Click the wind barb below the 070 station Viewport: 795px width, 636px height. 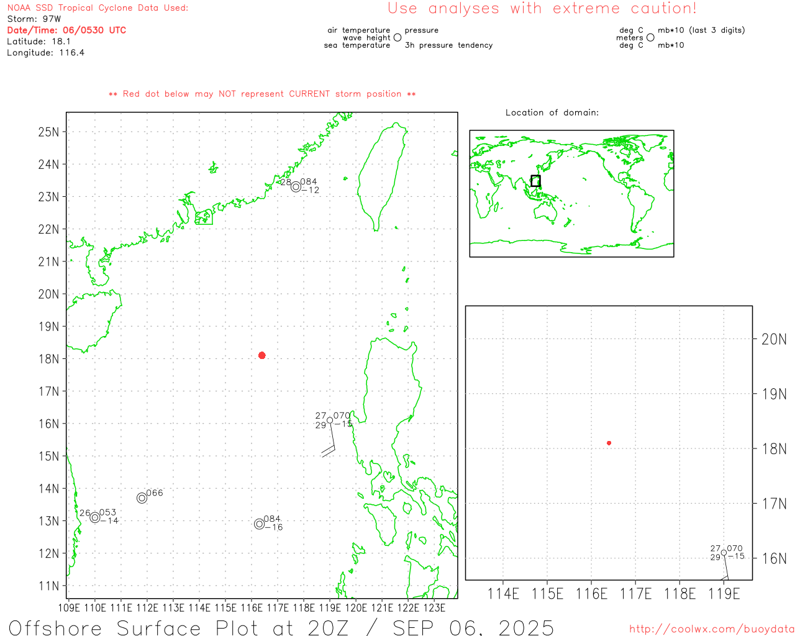point(330,440)
